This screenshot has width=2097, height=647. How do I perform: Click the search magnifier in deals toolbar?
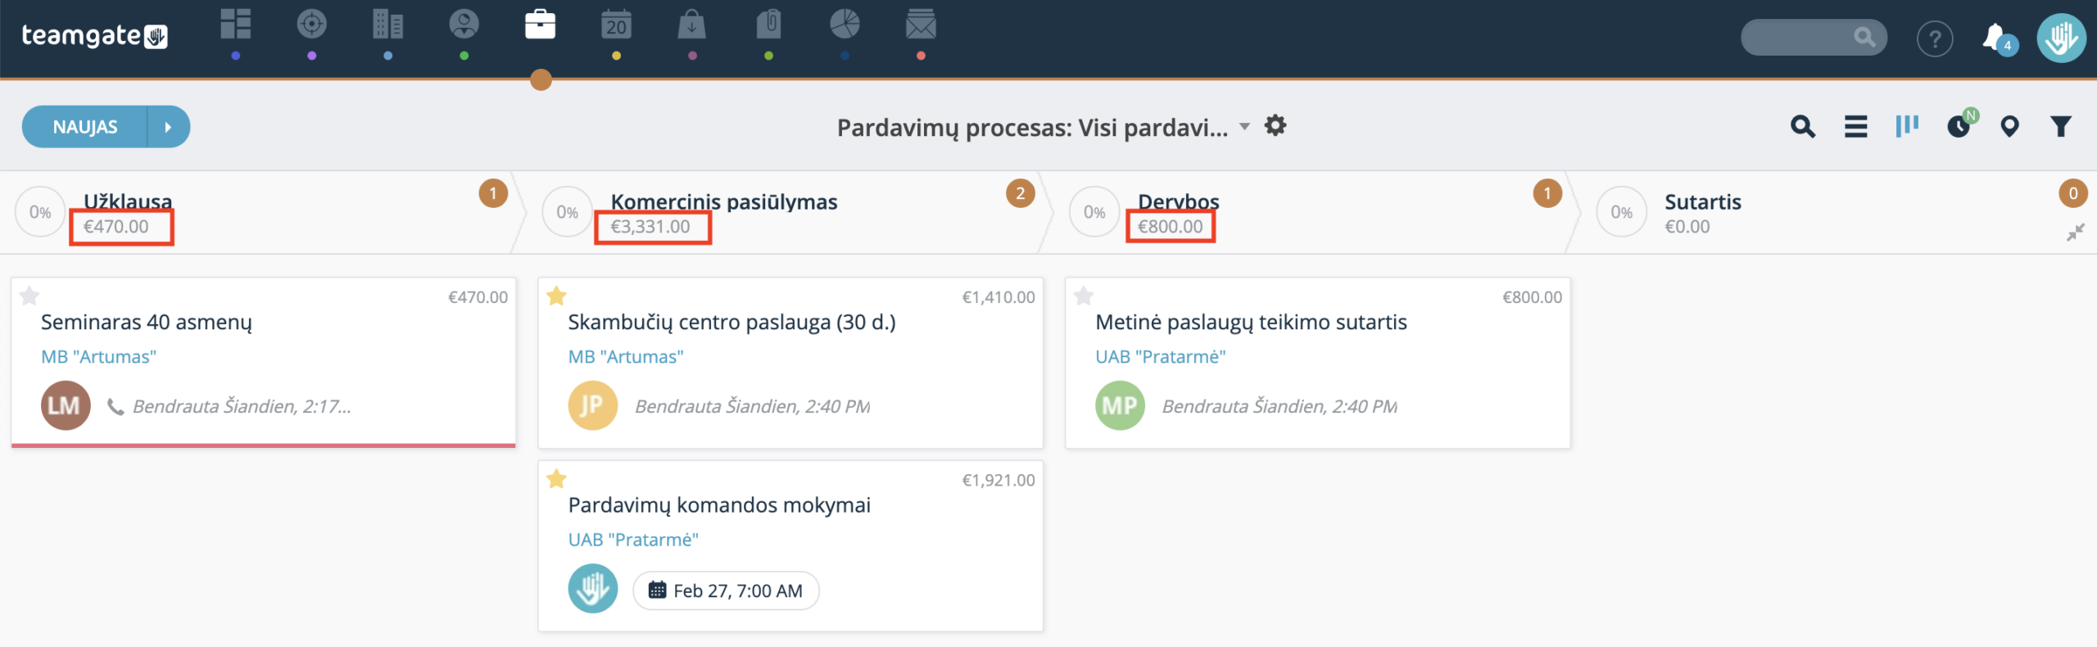click(x=1803, y=127)
